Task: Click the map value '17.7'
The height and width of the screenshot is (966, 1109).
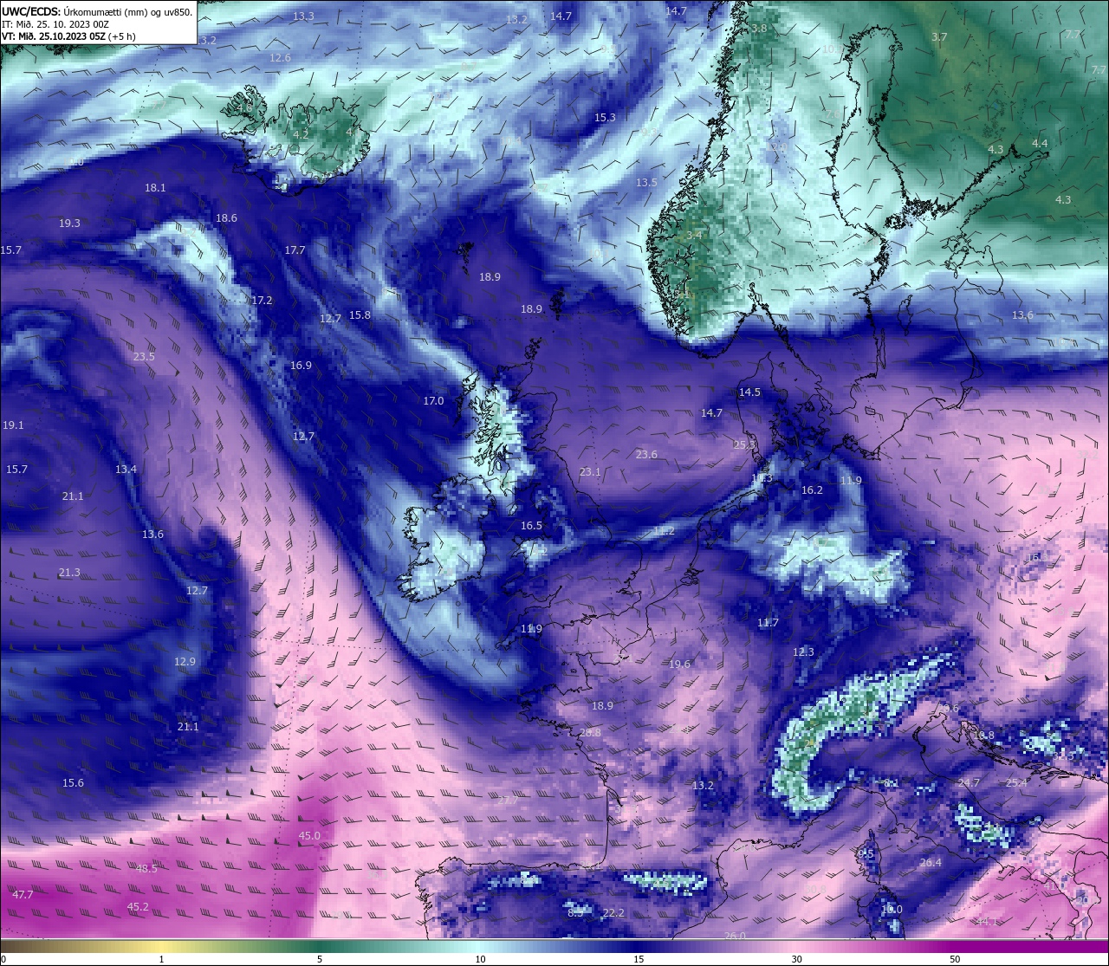Action: (x=295, y=250)
